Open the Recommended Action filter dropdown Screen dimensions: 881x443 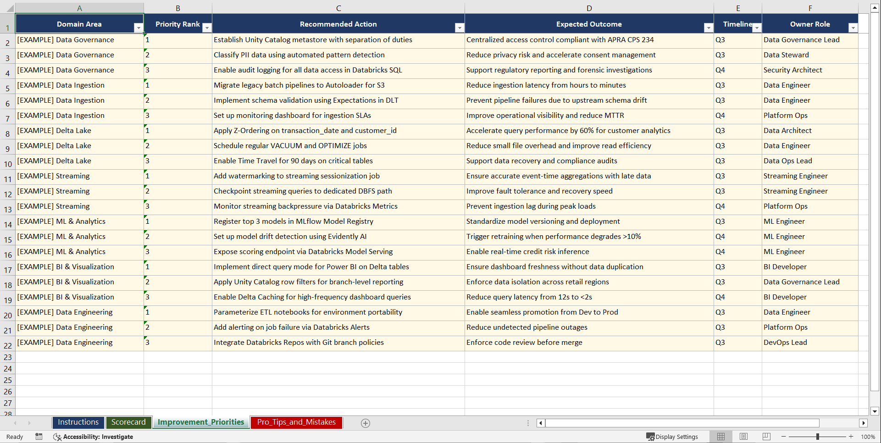point(460,28)
